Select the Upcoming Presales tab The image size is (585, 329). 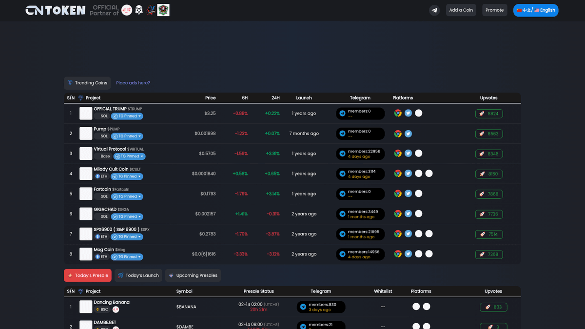pyautogui.click(x=193, y=275)
